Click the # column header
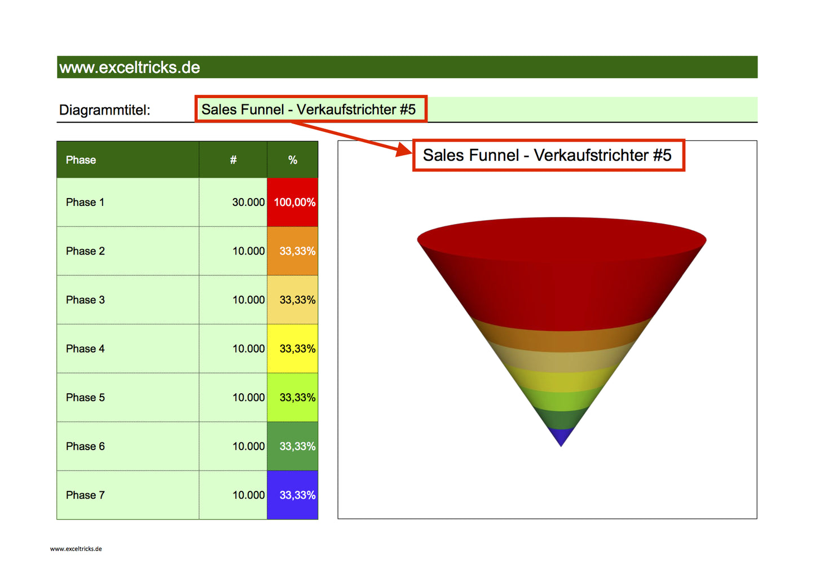 [232, 160]
